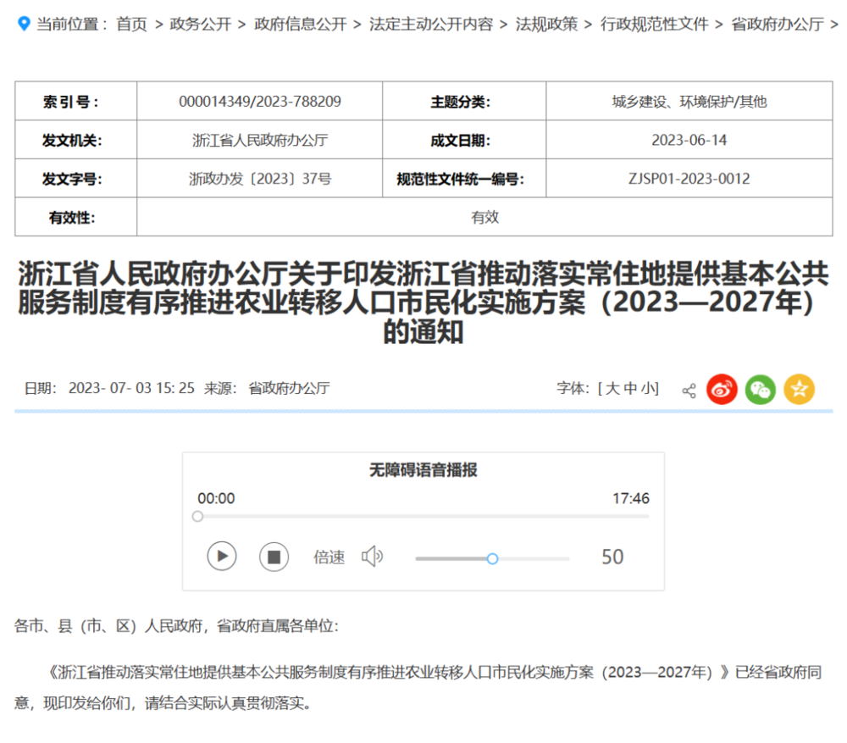Mute audio using the speaker icon
The height and width of the screenshot is (743, 847).
pos(373,557)
